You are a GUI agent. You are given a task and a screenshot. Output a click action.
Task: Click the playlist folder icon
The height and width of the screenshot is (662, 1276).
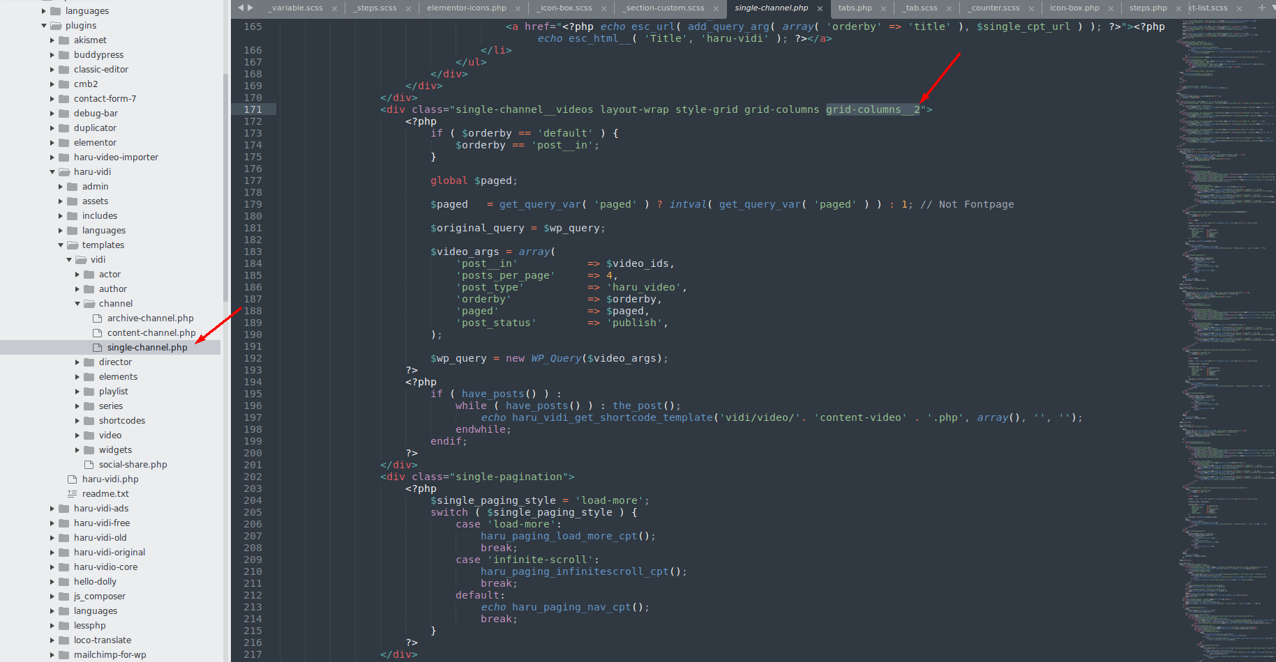(89, 392)
